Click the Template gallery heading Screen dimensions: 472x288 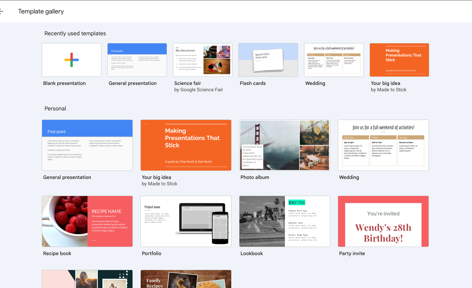41,11
